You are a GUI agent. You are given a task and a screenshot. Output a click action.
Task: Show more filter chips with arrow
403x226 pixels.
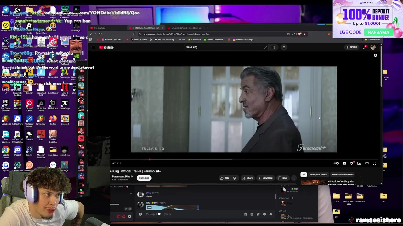360,175
